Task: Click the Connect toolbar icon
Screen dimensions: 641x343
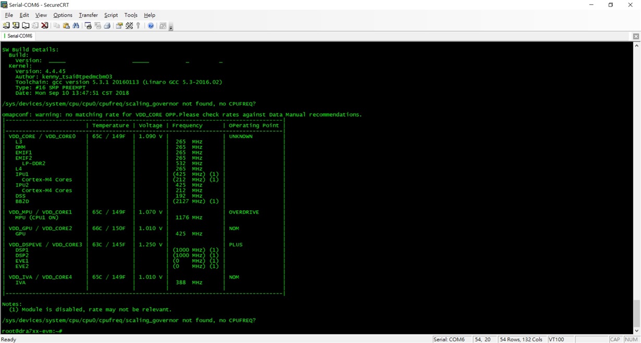Action: tap(6, 26)
